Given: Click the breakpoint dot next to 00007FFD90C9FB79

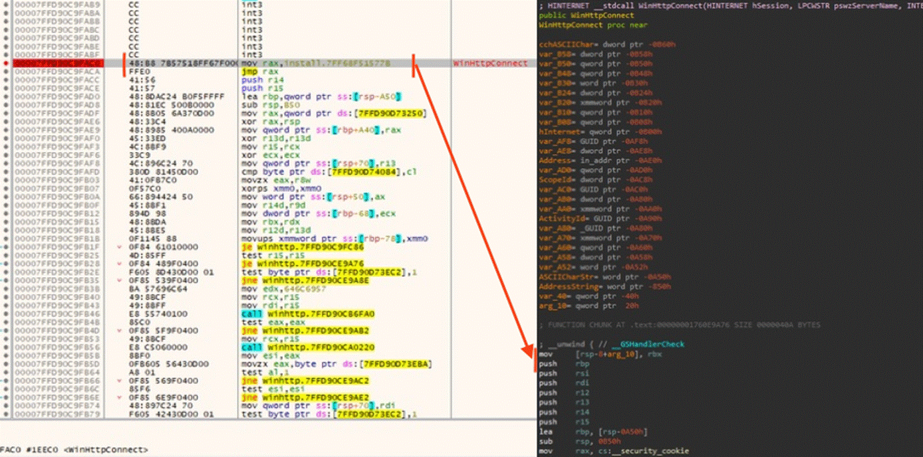Looking at the screenshot, I should pos(5,412).
